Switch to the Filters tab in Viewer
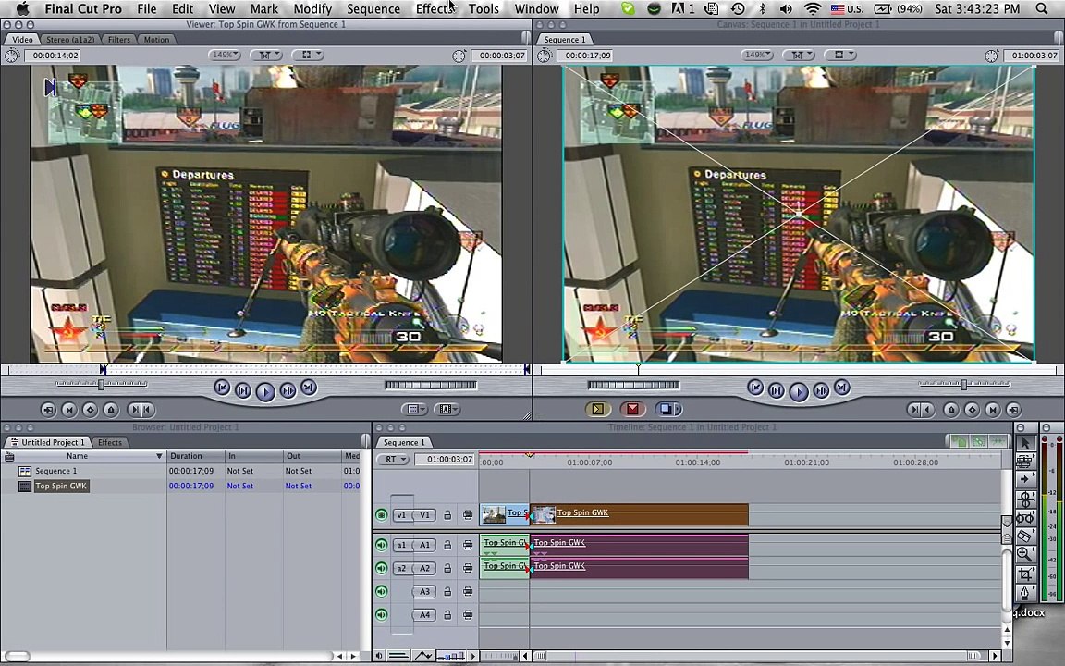1065x666 pixels. click(x=119, y=40)
